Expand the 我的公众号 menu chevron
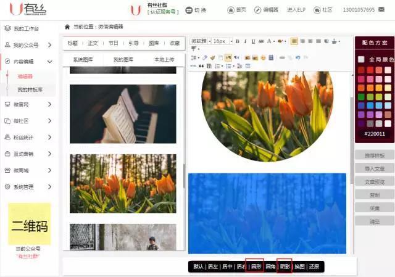395x277 pixels. pyautogui.click(x=50, y=45)
